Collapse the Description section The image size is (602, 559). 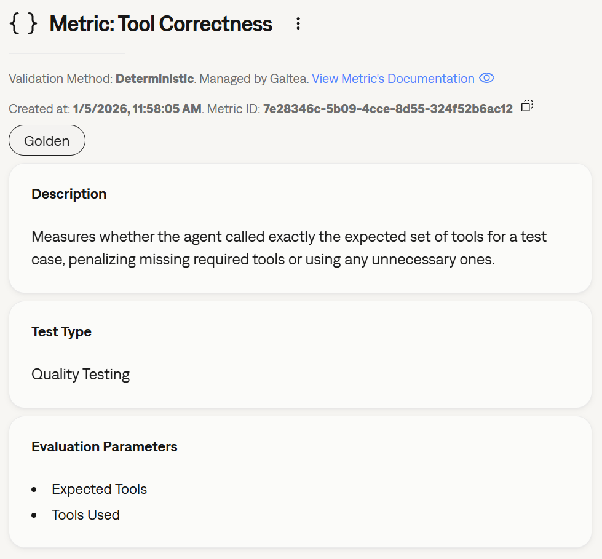point(69,194)
